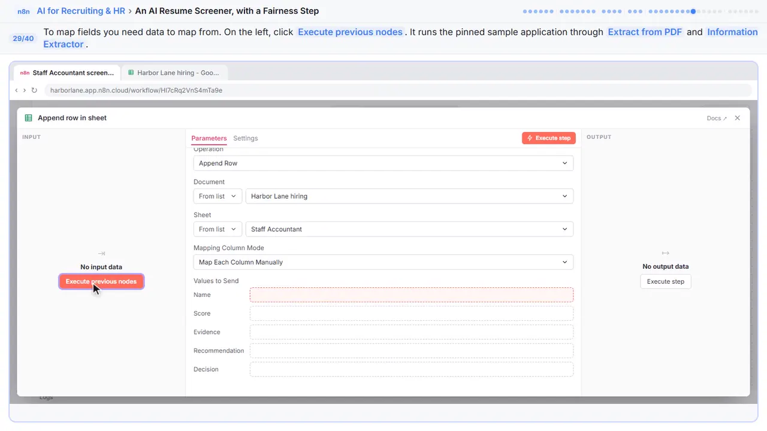The width and height of the screenshot is (767, 431).
Task: Click the Extract from PDF term in instructions
Action: point(645,32)
